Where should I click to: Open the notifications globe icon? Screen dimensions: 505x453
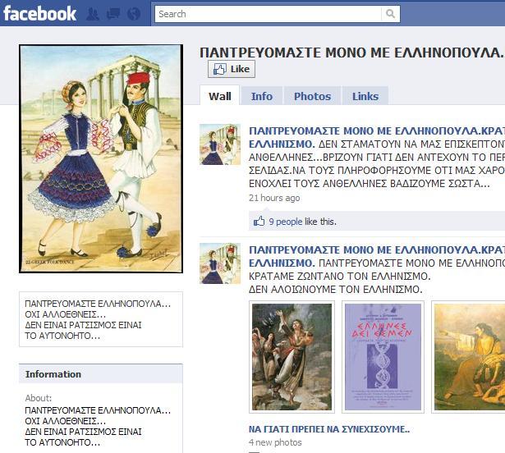click(x=134, y=14)
